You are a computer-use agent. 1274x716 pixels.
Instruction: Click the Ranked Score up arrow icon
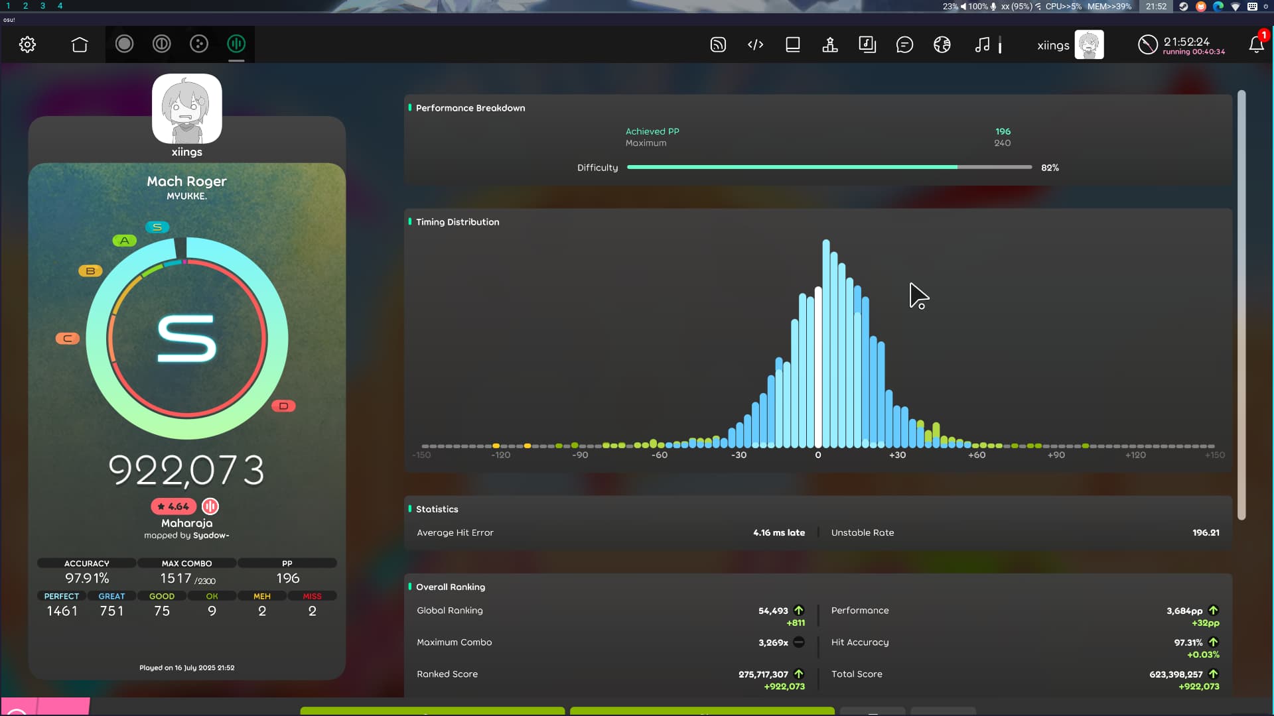pos(799,674)
